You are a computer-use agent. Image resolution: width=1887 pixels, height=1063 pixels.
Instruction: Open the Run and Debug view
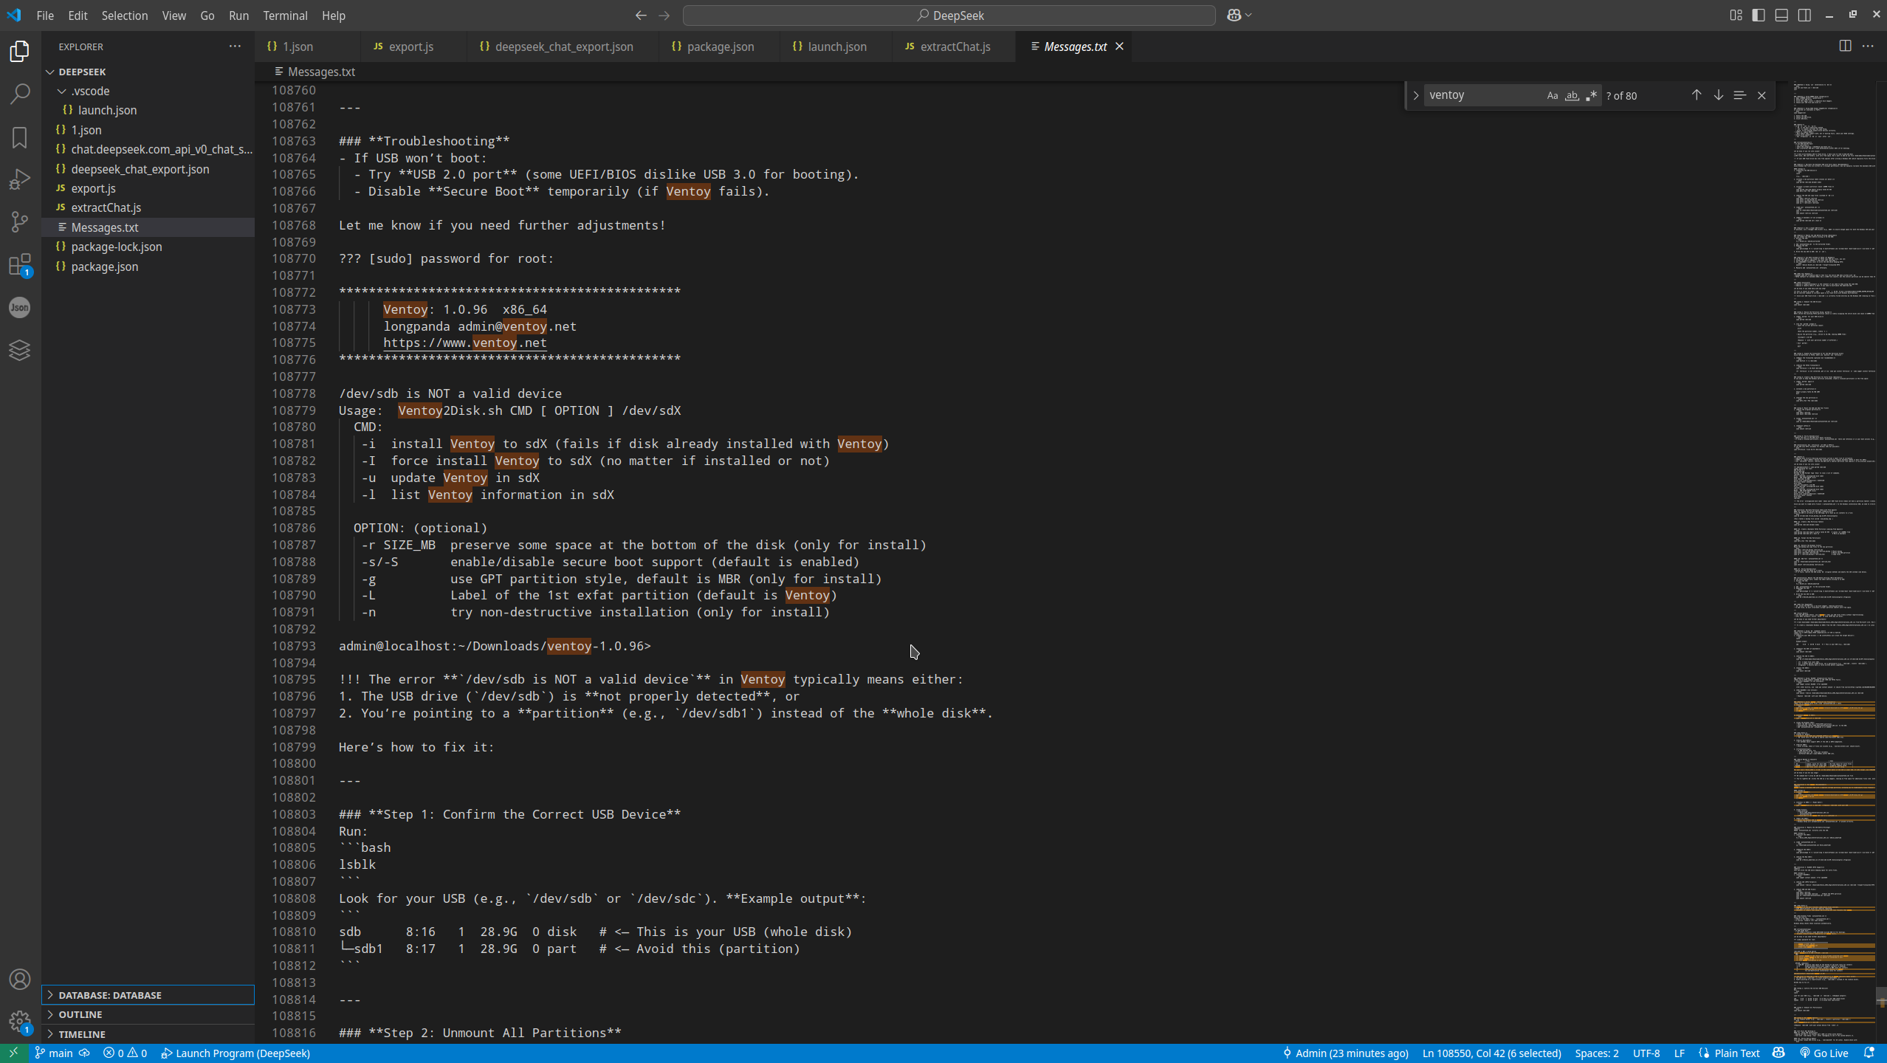[20, 179]
